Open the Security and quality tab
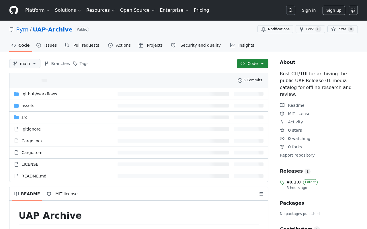The image size is (367, 229). point(196,45)
